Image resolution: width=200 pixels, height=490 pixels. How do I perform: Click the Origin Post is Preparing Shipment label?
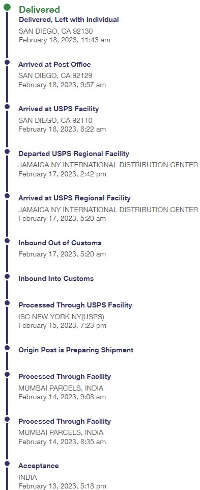coord(76,350)
